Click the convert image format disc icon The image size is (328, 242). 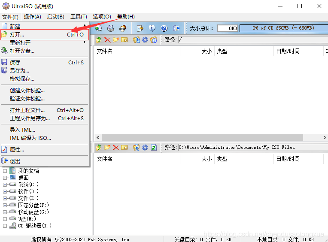pos(98,28)
